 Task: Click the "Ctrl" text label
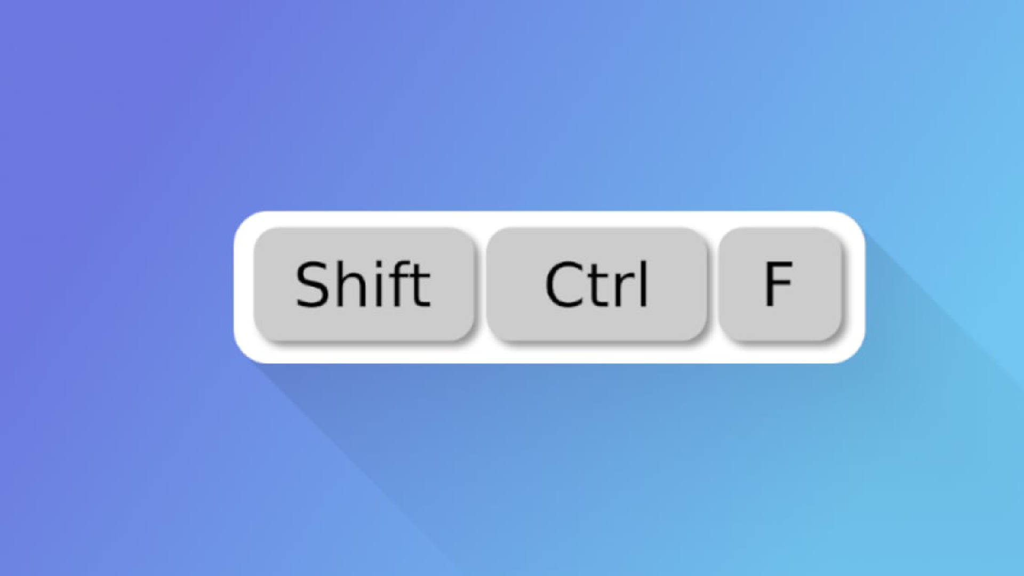point(596,284)
